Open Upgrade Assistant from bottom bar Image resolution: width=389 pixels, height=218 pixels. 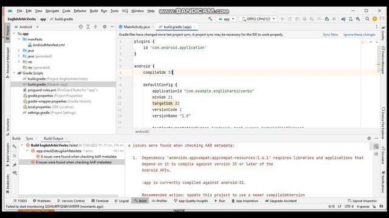click(x=281, y=201)
